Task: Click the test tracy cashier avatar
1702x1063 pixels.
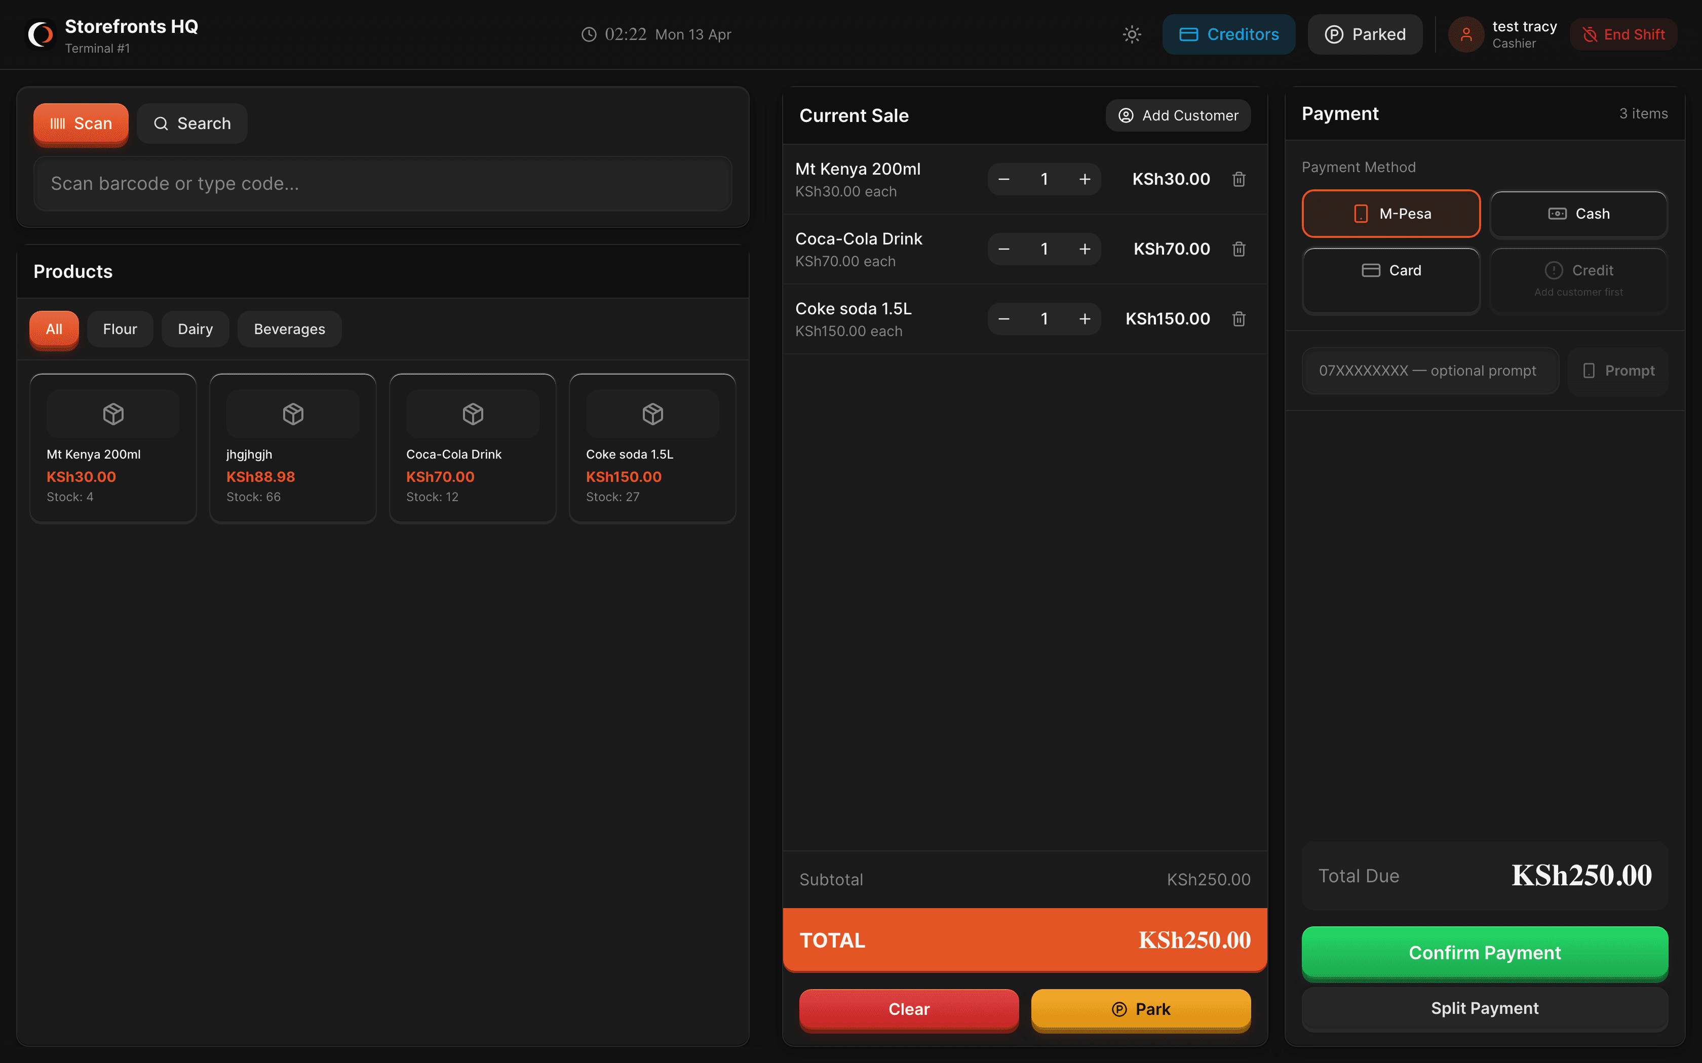Action: tap(1465, 34)
